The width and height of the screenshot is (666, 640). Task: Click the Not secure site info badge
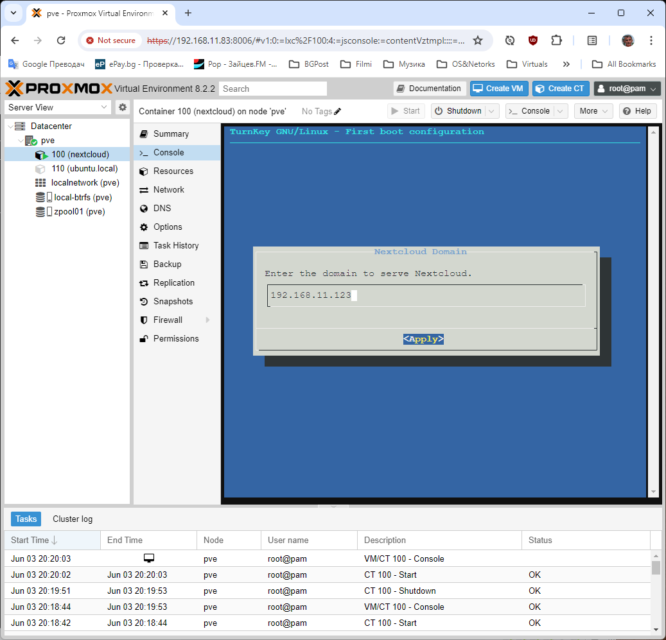tap(111, 40)
